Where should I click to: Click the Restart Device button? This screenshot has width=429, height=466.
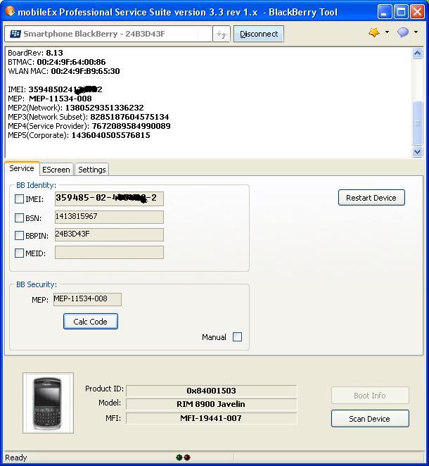click(371, 198)
